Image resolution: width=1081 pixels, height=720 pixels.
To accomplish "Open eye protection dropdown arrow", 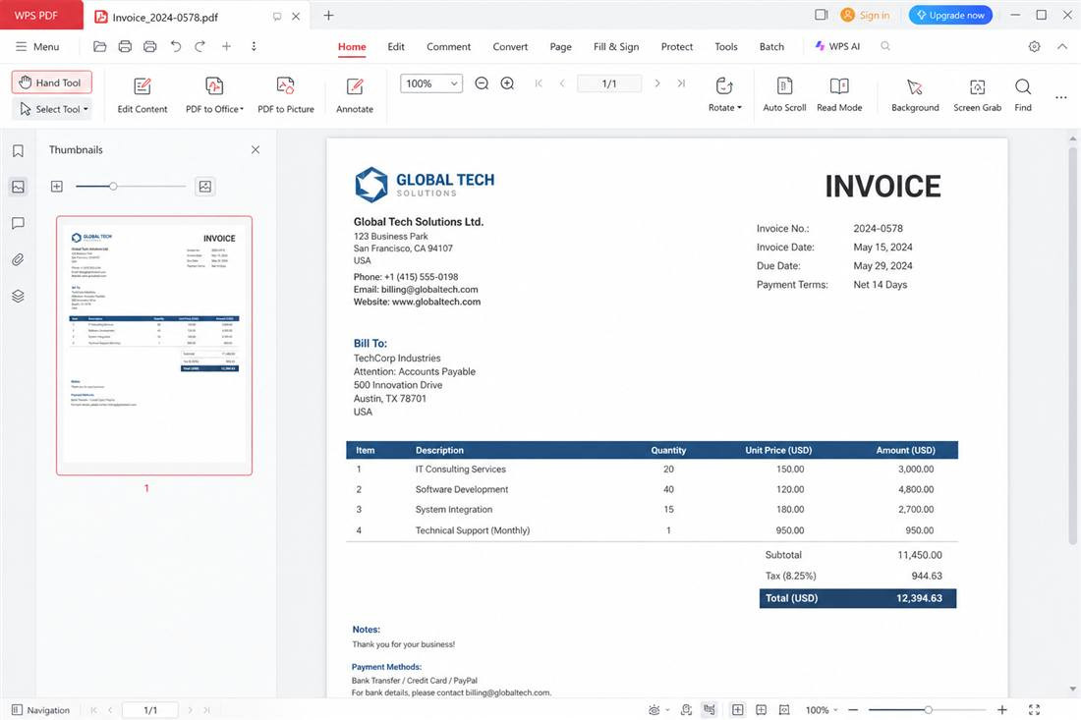I will pyautogui.click(x=667, y=710).
